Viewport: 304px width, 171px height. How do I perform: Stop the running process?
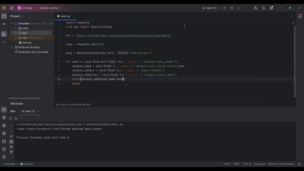click(x=16, y=118)
